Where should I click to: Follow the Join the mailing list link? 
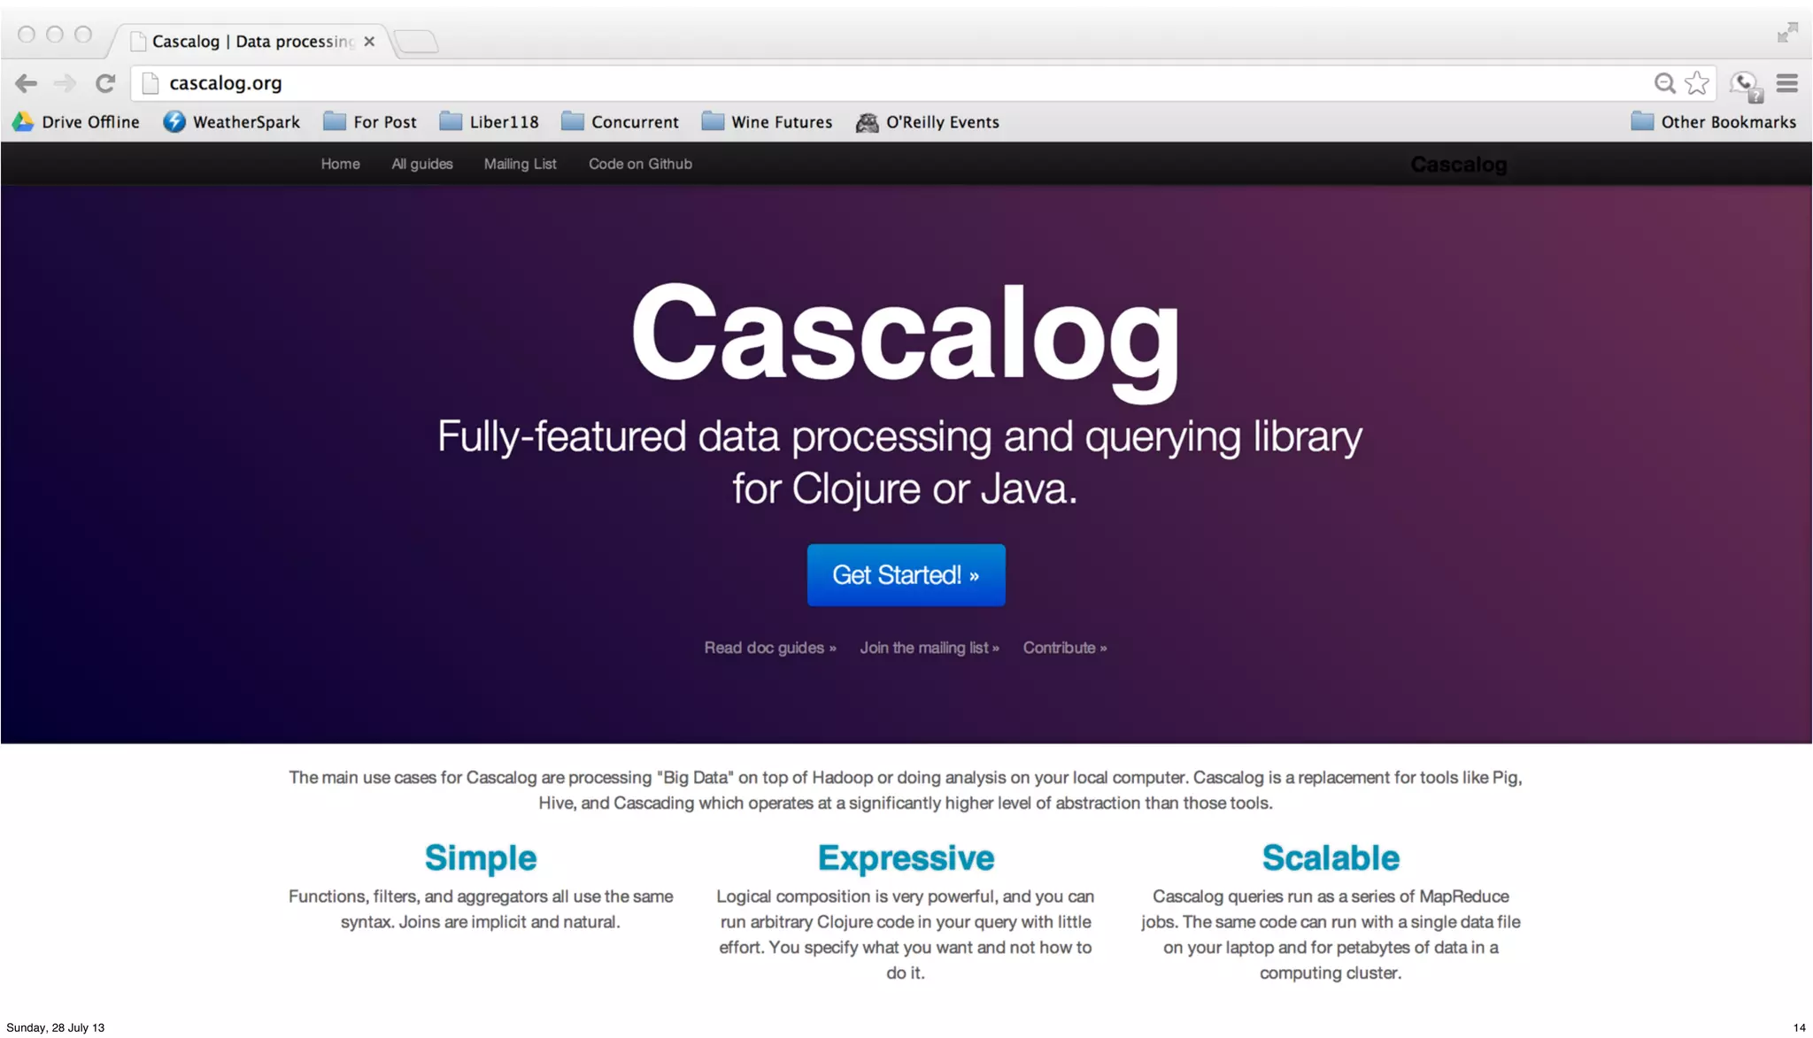point(929,648)
